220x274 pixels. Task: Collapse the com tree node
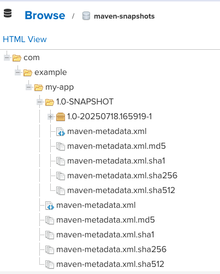coord(7,58)
